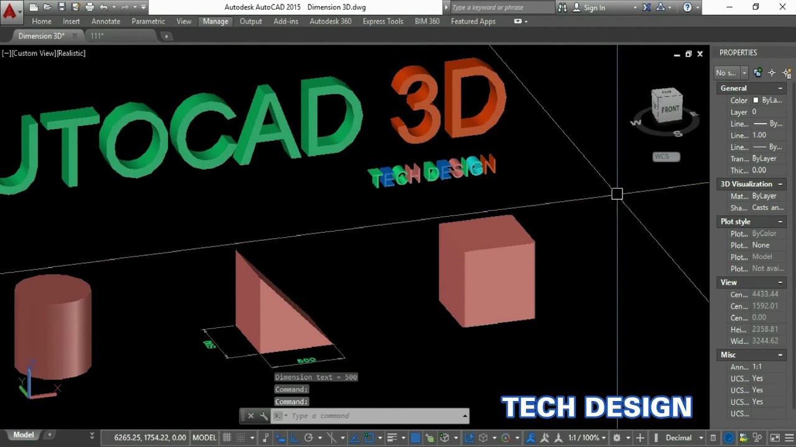
Task: Click the Custom View viewport label
Action: tap(34, 53)
